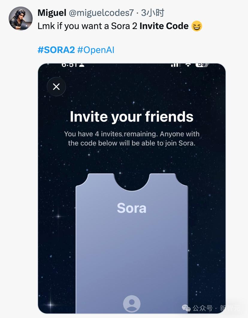
Task: Click the battery indicator showing 59
Action: pos(202,64)
